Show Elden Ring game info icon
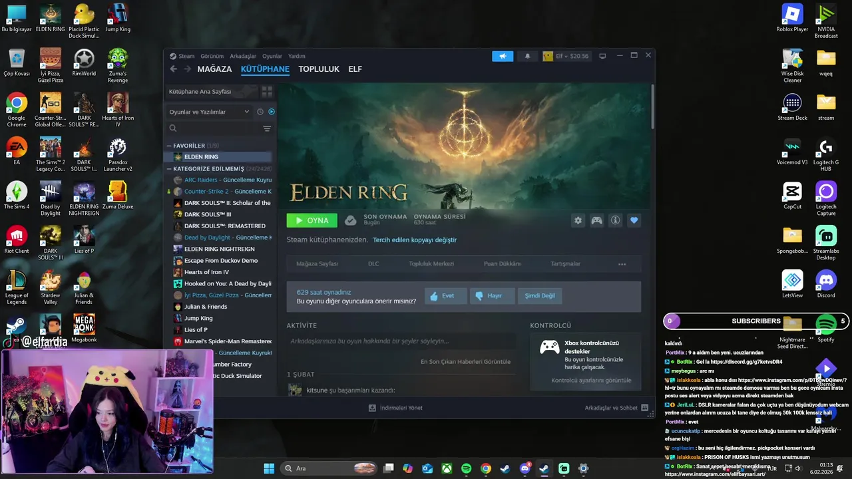Viewport: 852px width, 479px height. (x=615, y=220)
